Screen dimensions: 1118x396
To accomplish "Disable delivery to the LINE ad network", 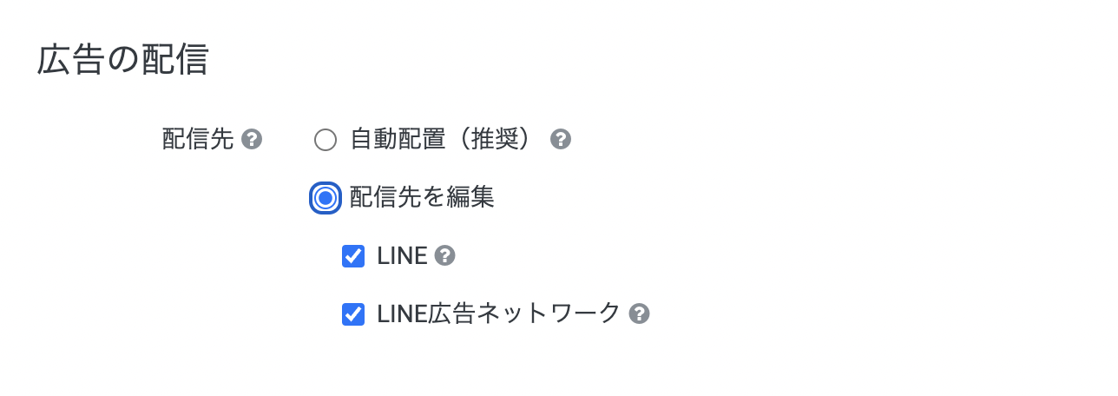I will tap(353, 313).
